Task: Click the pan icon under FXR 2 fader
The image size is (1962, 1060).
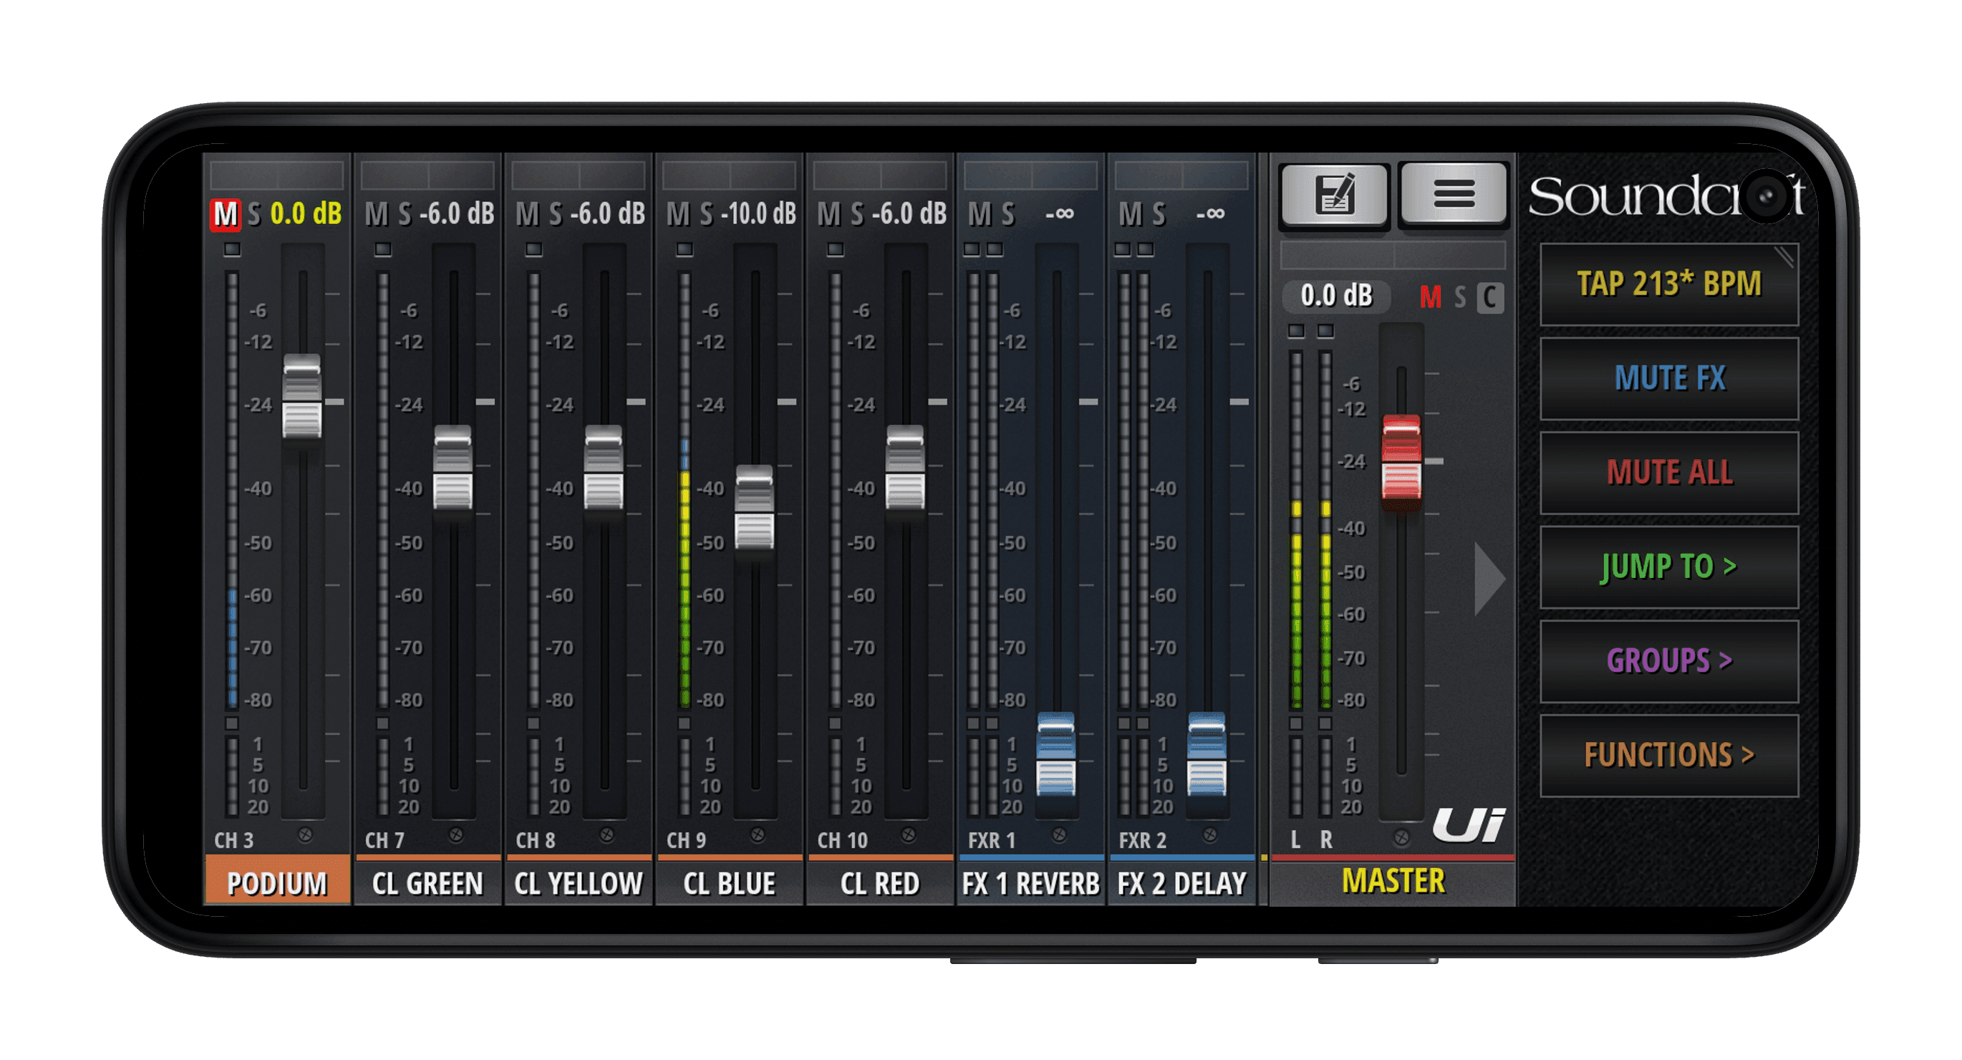Action: coord(1209,835)
